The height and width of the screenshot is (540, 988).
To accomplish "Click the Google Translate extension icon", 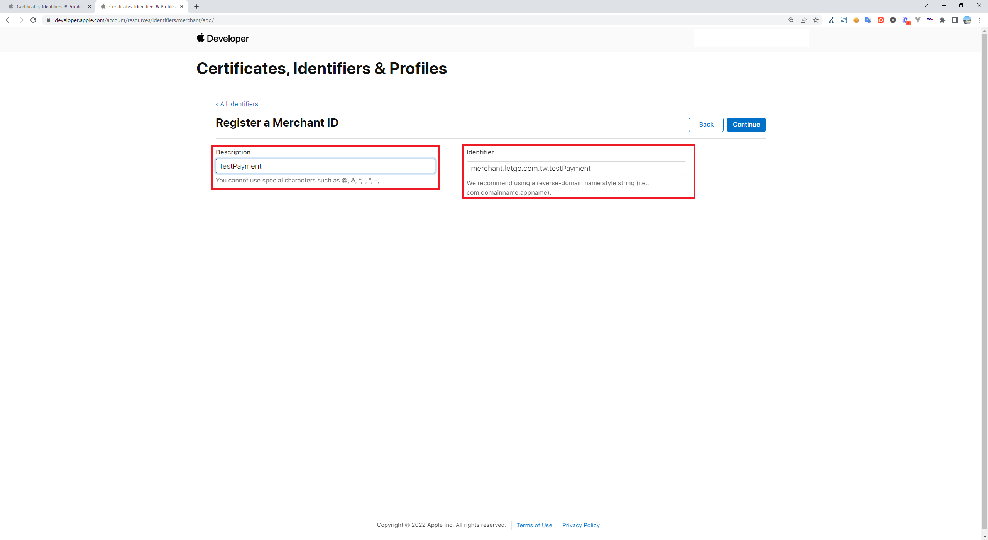I will (x=868, y=20).
